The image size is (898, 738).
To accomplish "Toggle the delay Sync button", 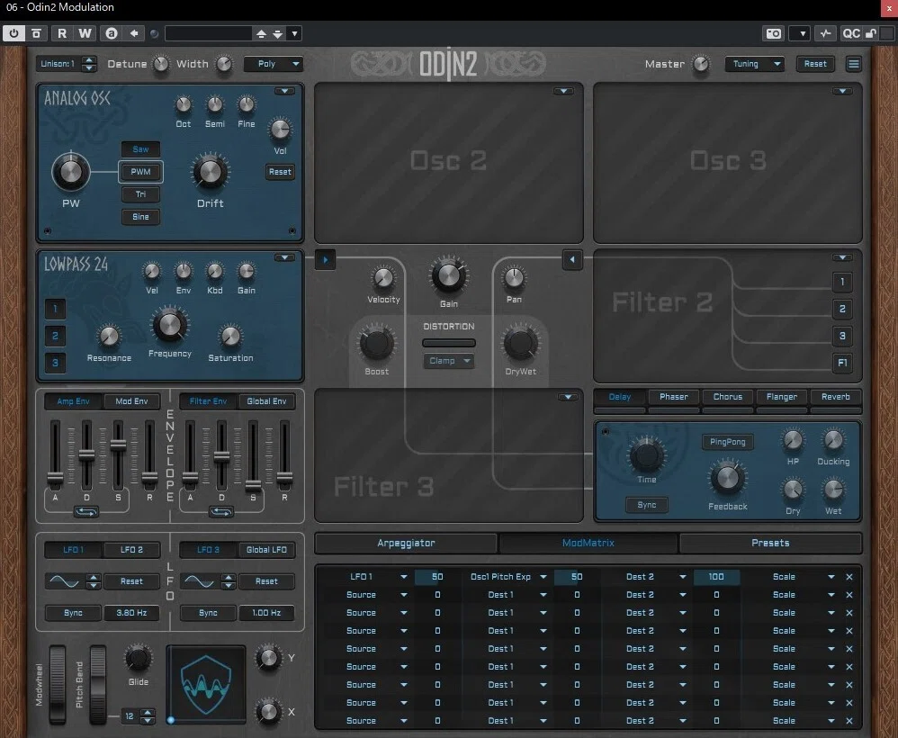I will pos(647,505).
